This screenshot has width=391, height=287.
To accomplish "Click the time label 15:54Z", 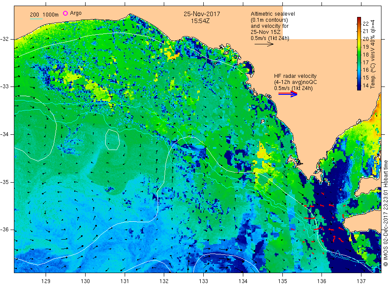I will pyautogui.click(x=200, y=21).
